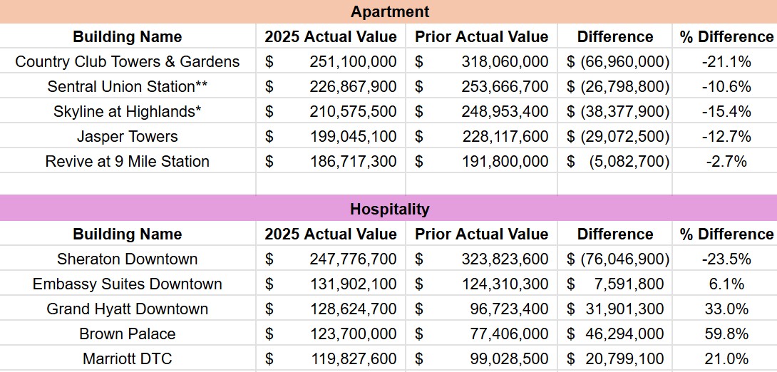Click Apartment table's % Difference header
Image resolution: width=777 pixels, height=372 pixels.
tap(725, 36)
